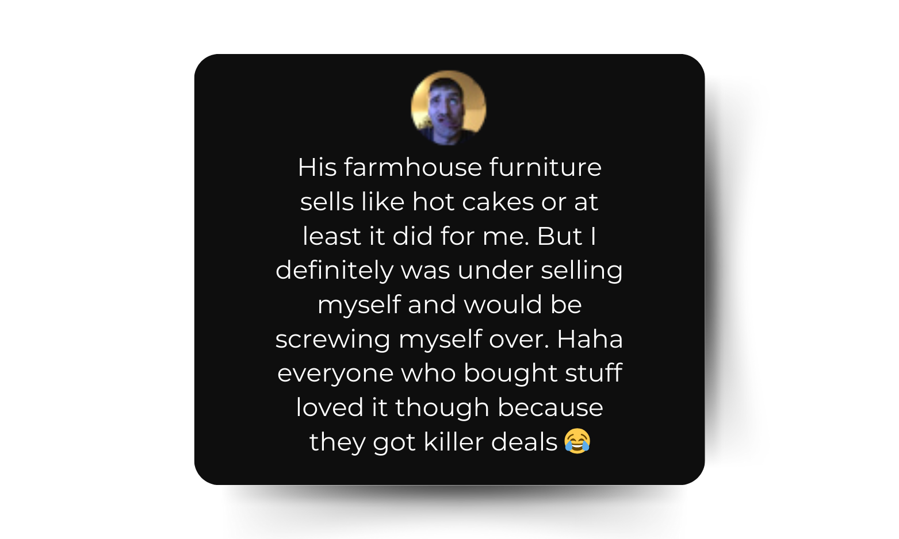Screen dimensions: 899x539
Task: Click the word "His" at the start
Action: point(317,168)
